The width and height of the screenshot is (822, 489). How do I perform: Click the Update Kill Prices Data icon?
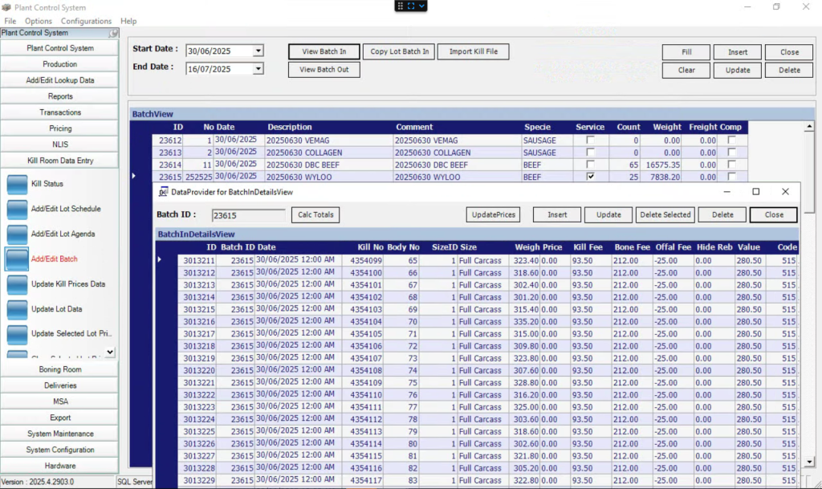tap(17, 284)
